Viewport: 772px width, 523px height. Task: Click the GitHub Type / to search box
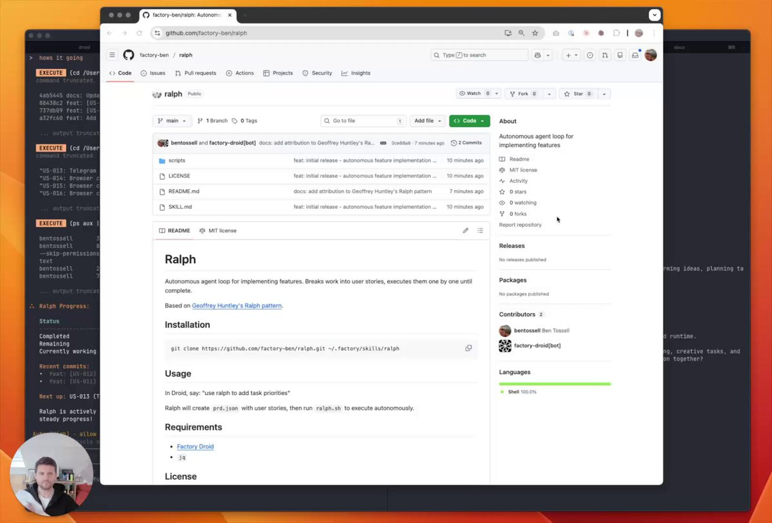click(x=479, y=55)
